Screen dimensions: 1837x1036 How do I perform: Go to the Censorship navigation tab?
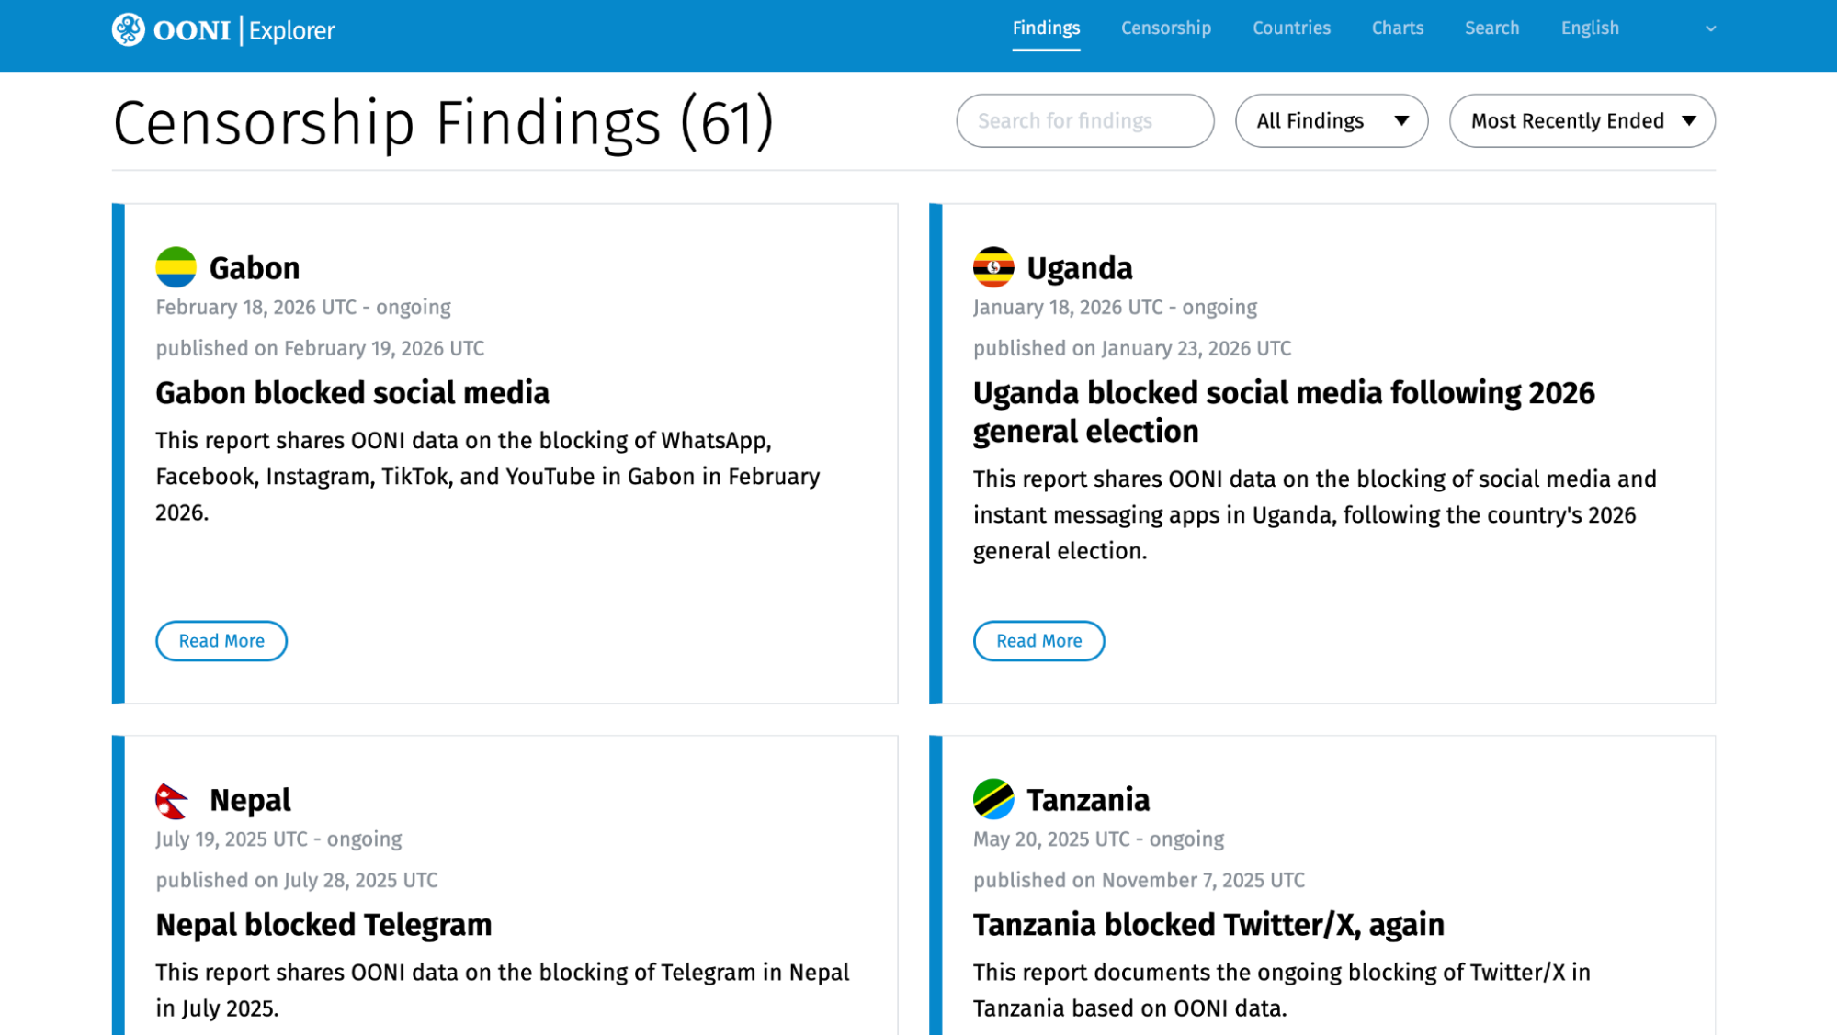pos(1165,28)
